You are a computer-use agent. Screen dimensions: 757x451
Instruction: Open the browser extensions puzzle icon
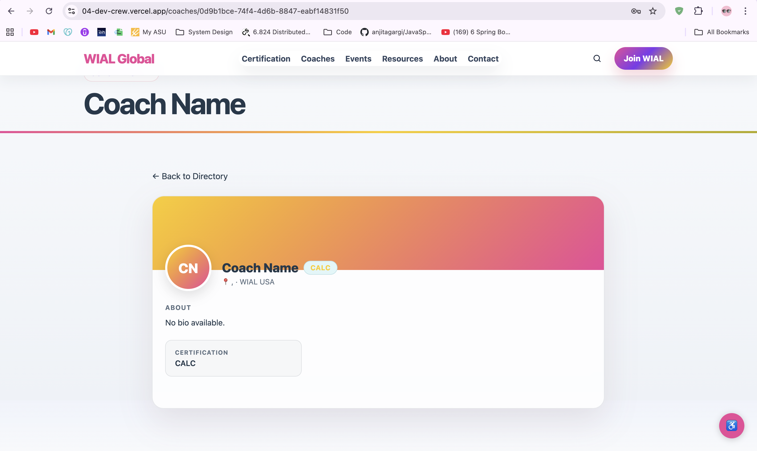coord(698,11)
